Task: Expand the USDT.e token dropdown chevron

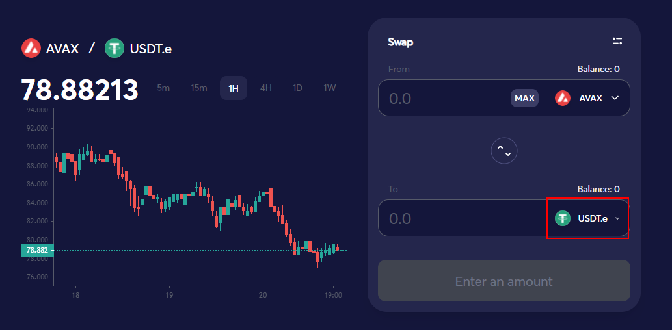Action: tap(617, 218)
